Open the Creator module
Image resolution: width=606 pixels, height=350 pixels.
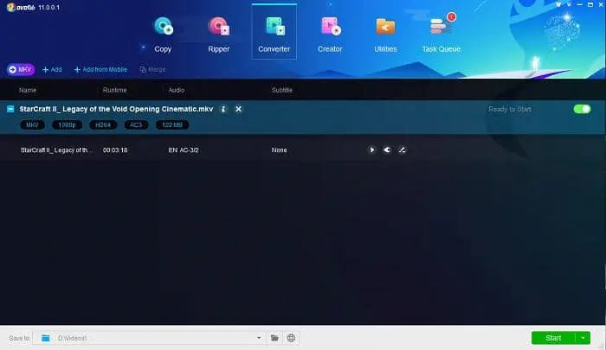point(330,34)
